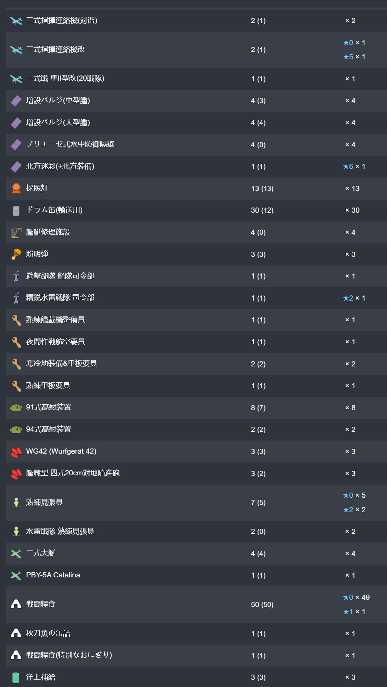This screenshot has height=687, width=387.
Task: Click the 30 (12) count for ドラム缶
Action: (262, 210)
